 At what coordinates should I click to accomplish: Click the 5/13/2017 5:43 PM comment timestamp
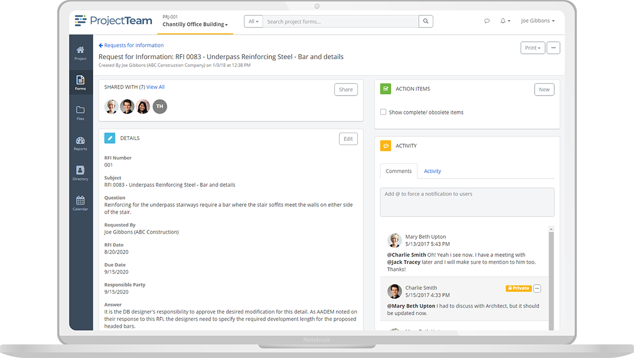point(427,244)
